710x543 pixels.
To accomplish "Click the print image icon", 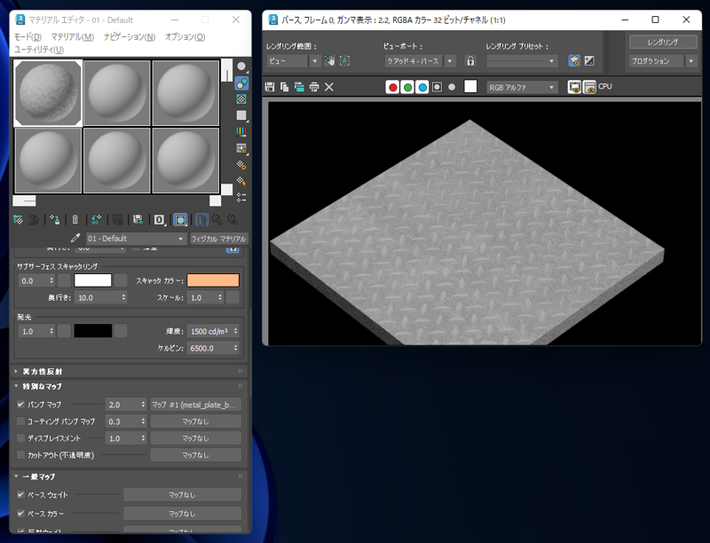I will click(314, 87).
